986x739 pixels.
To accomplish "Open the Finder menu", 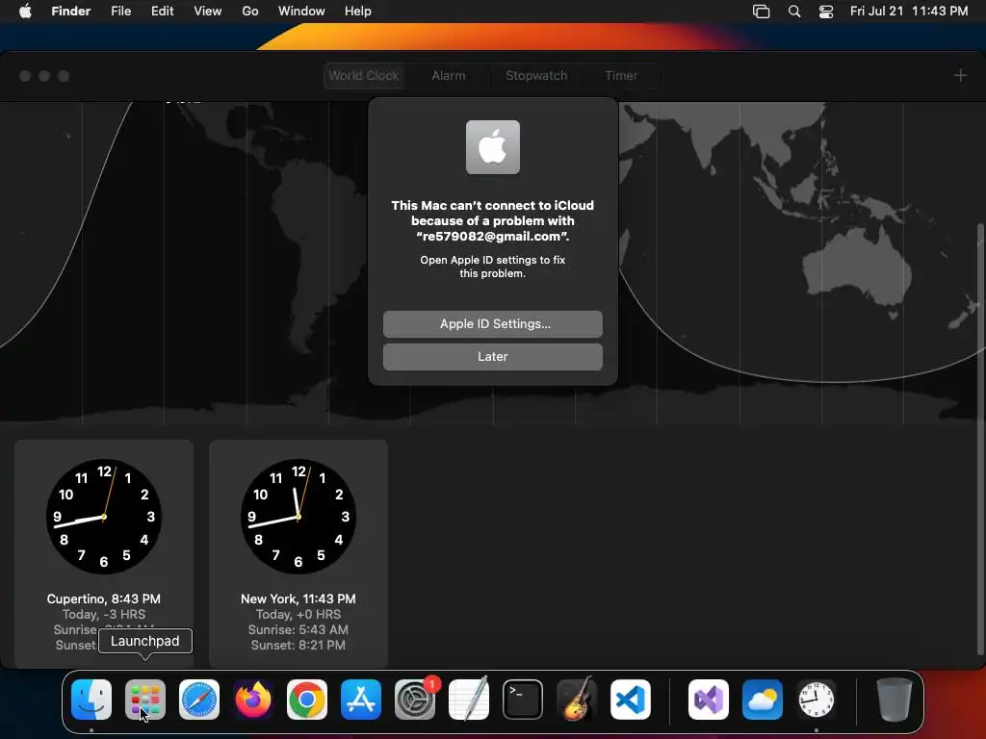I will (71, 12).
